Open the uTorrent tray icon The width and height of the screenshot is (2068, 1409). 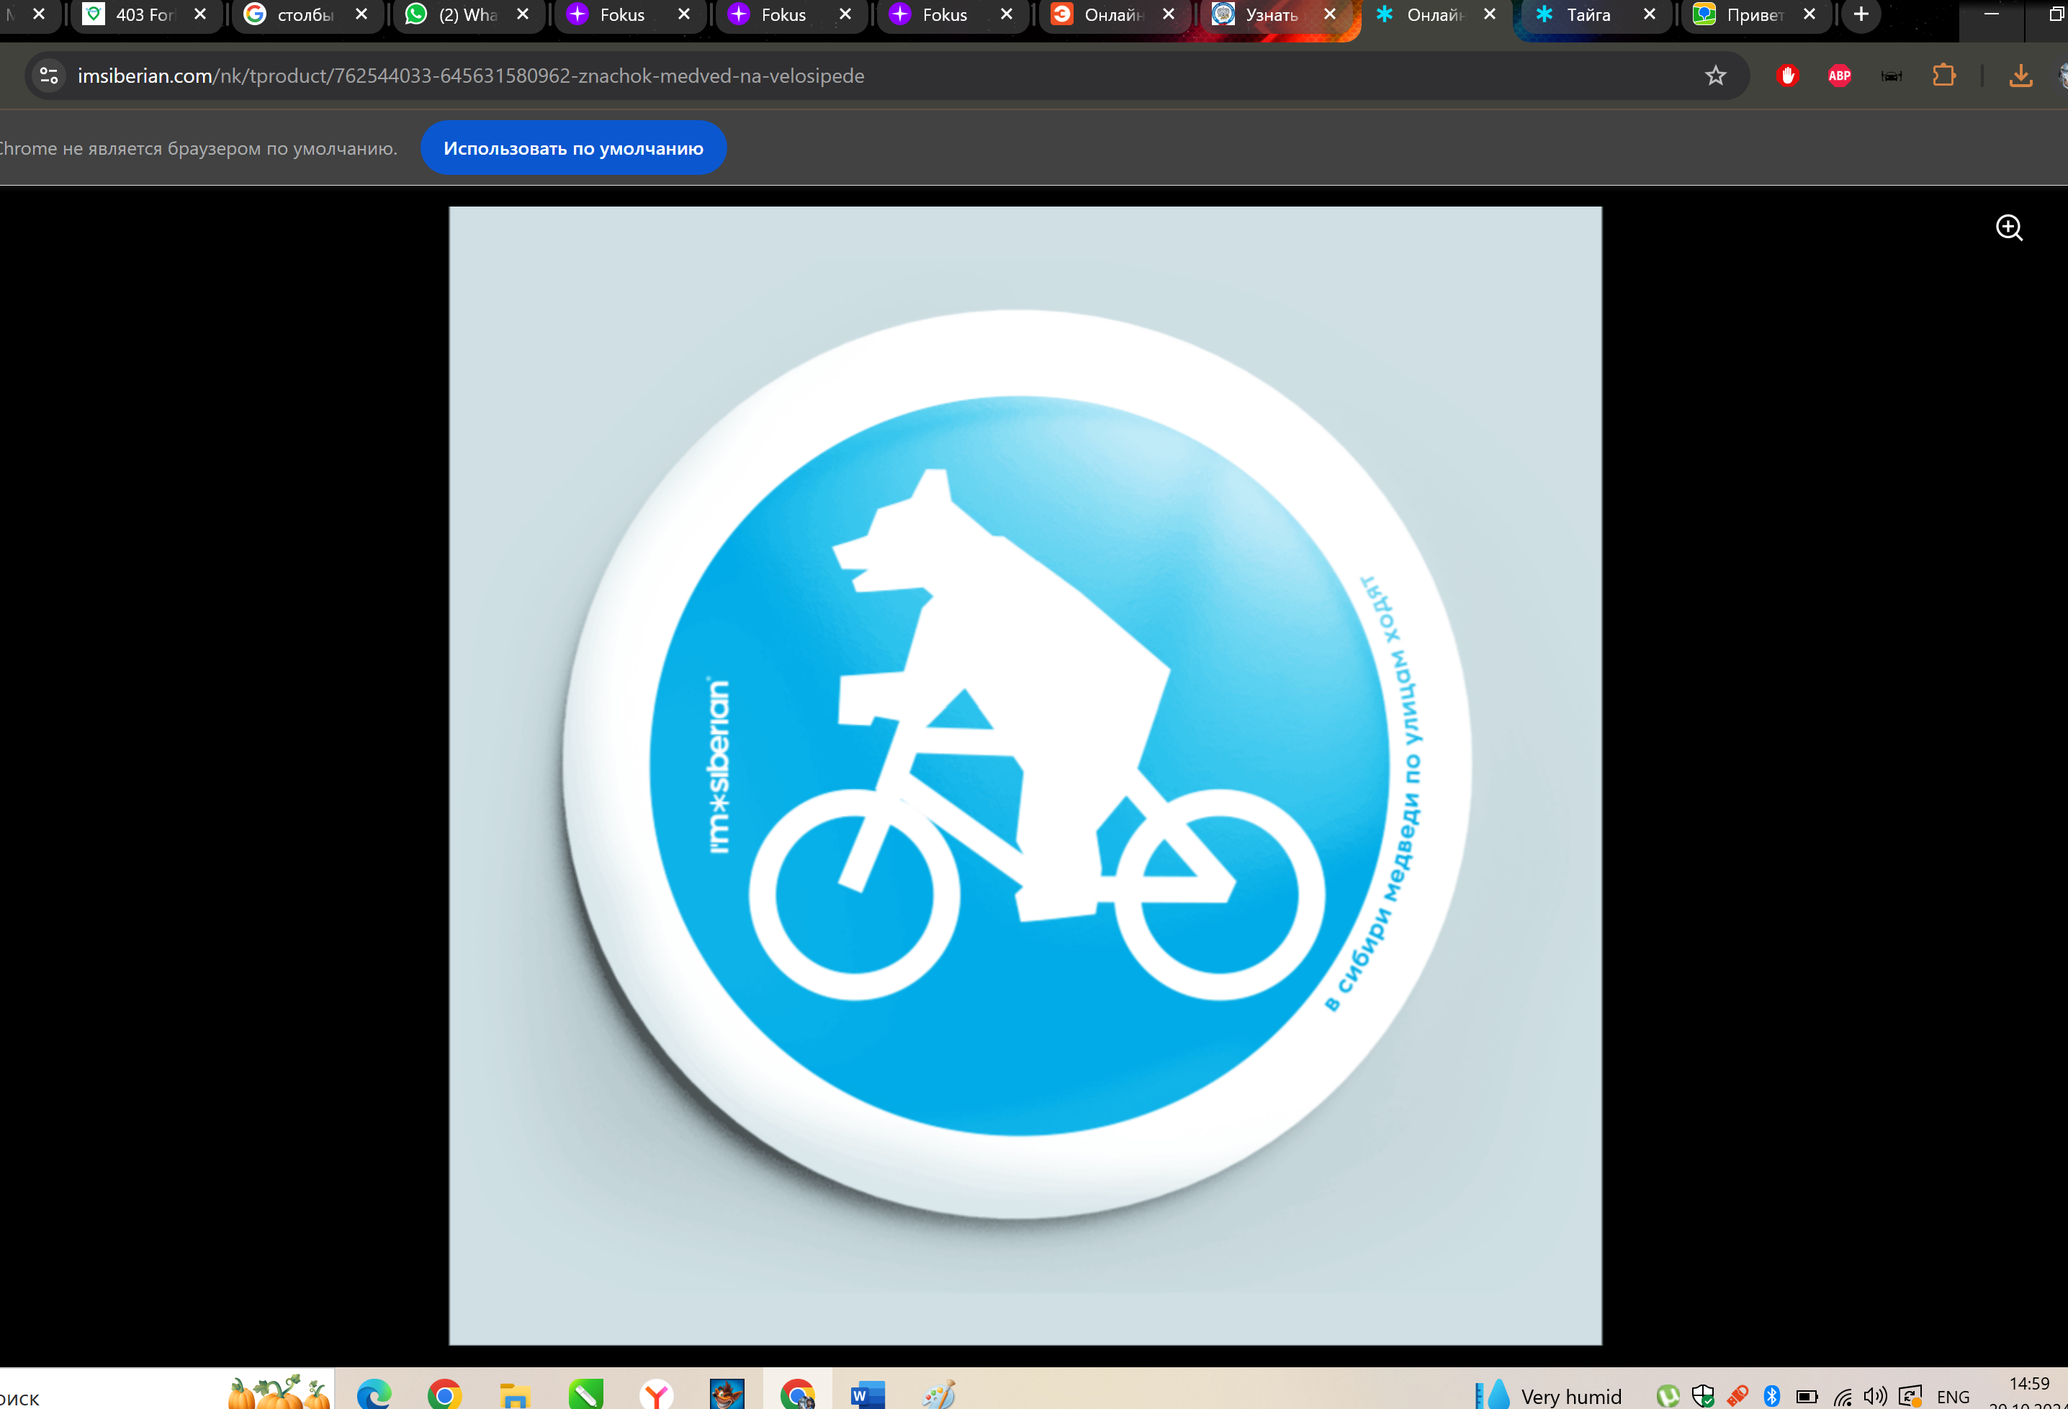[1668, 1395]
